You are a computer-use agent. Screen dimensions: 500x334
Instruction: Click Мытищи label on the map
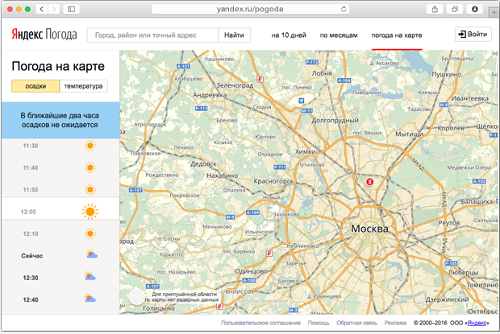tap(410, 134)
